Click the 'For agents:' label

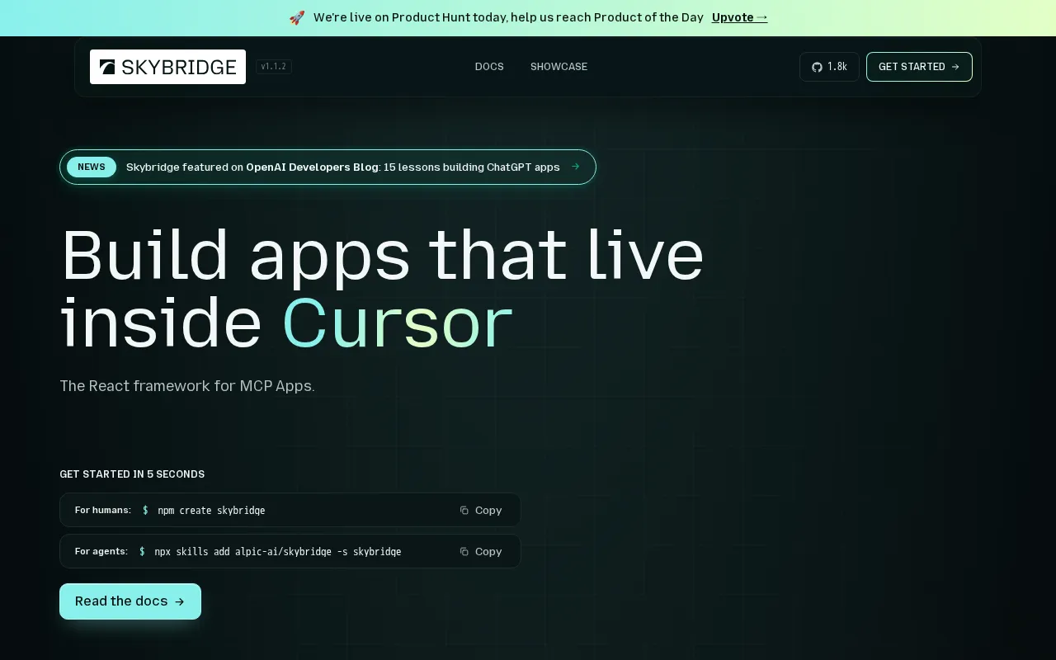tap(101, 551)
